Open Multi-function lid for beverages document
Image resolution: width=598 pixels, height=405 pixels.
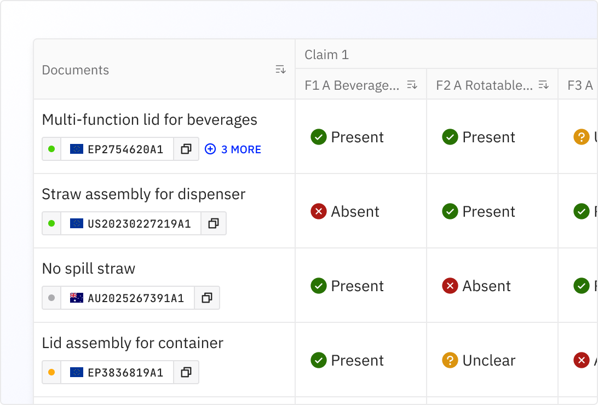coord(150,120)
